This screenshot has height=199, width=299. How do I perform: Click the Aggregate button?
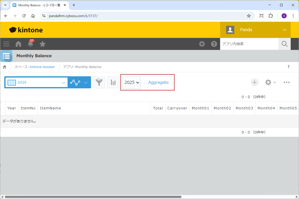[x=158, y=82]
